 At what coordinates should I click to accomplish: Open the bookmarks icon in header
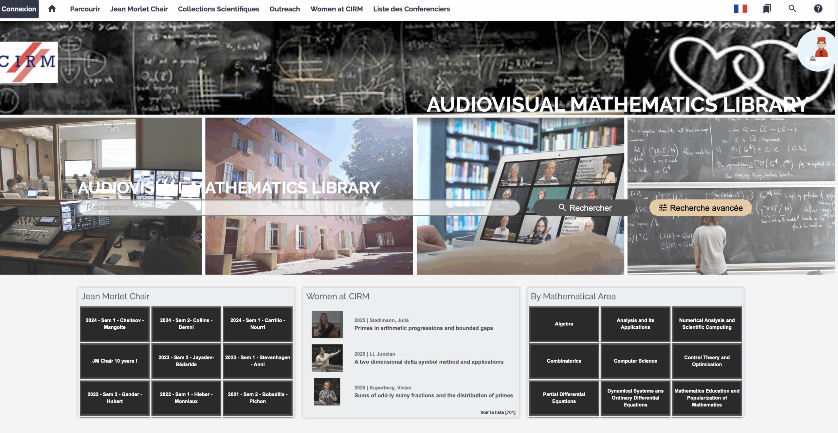click(x=767, y=9)
